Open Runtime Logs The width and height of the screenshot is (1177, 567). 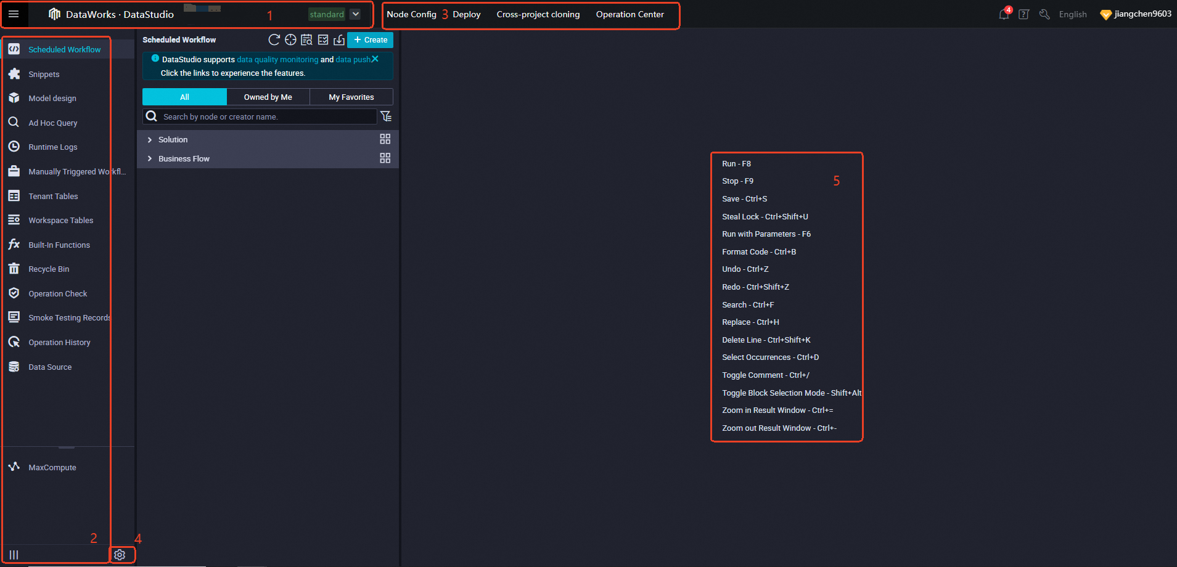coord(53,147)
